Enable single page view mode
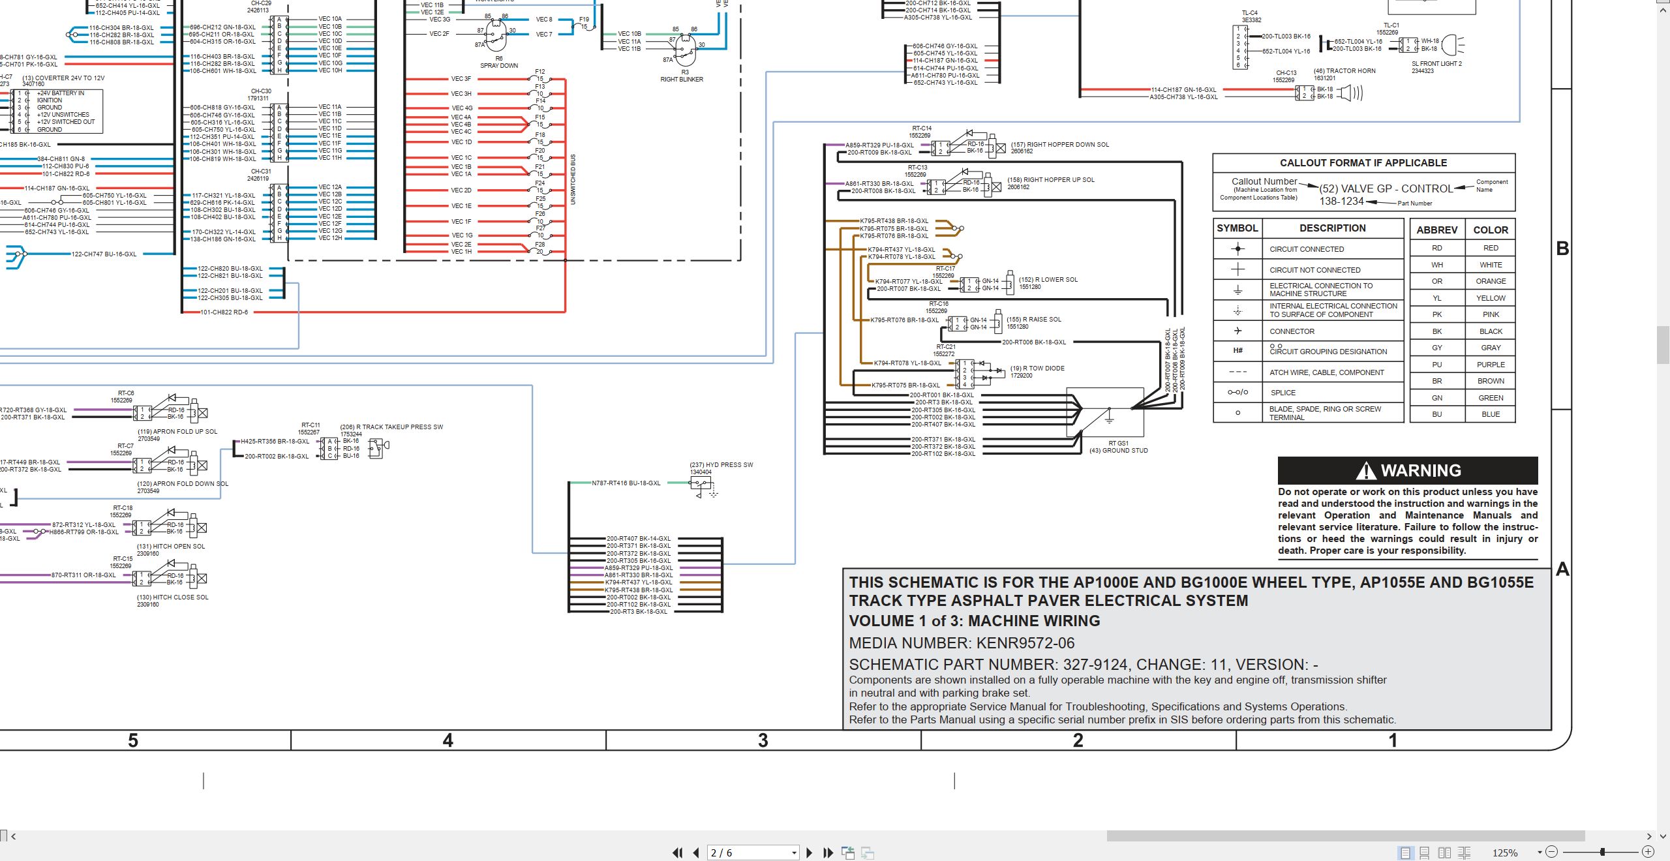Image resolution: width=1670 pixels, height=861 pixels. [x=1405, y=853]
